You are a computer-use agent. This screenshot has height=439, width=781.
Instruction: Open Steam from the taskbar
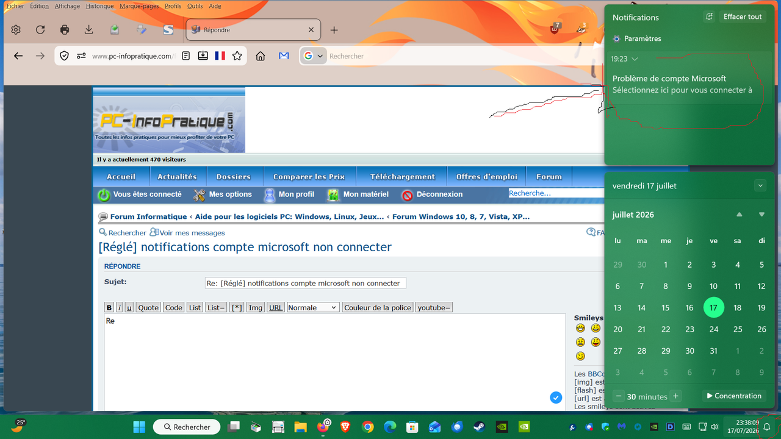coord(480,427)
